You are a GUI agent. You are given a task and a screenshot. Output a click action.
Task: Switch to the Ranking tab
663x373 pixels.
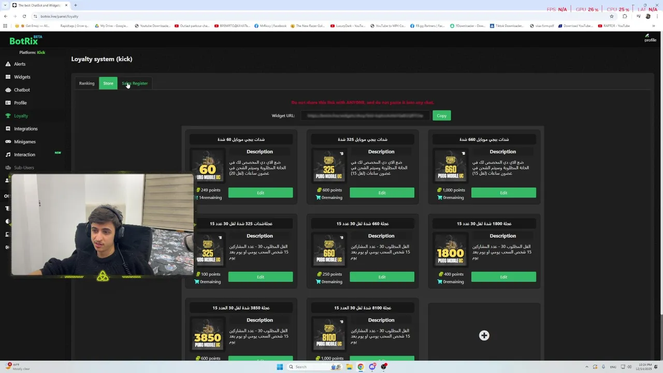87,83
